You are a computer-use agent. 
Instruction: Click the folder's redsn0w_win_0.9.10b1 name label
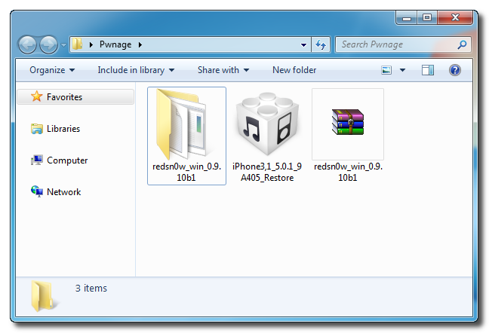tap(186, 172)
